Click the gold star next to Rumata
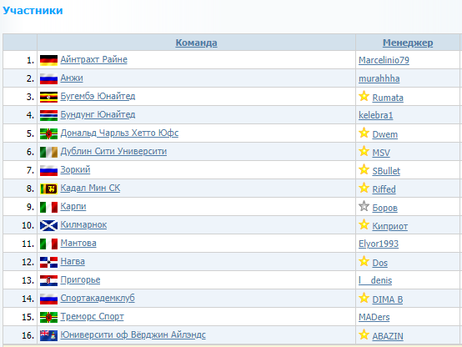The height and width of the screenshot is (347, 462). [x=364, y=96]
